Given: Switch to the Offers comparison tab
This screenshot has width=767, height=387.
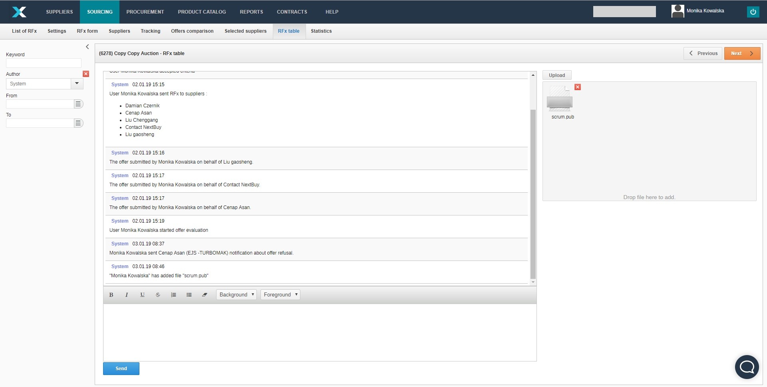Looking at the screenshot, I should coord(192,31).
